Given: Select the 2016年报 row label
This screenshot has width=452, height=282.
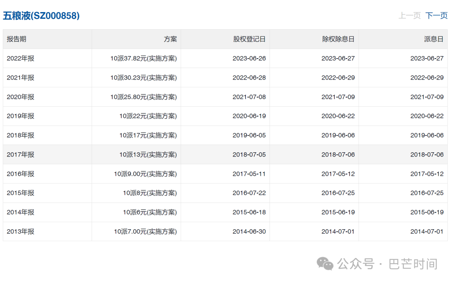Looking at the screenshot, I should pos(21,174).
